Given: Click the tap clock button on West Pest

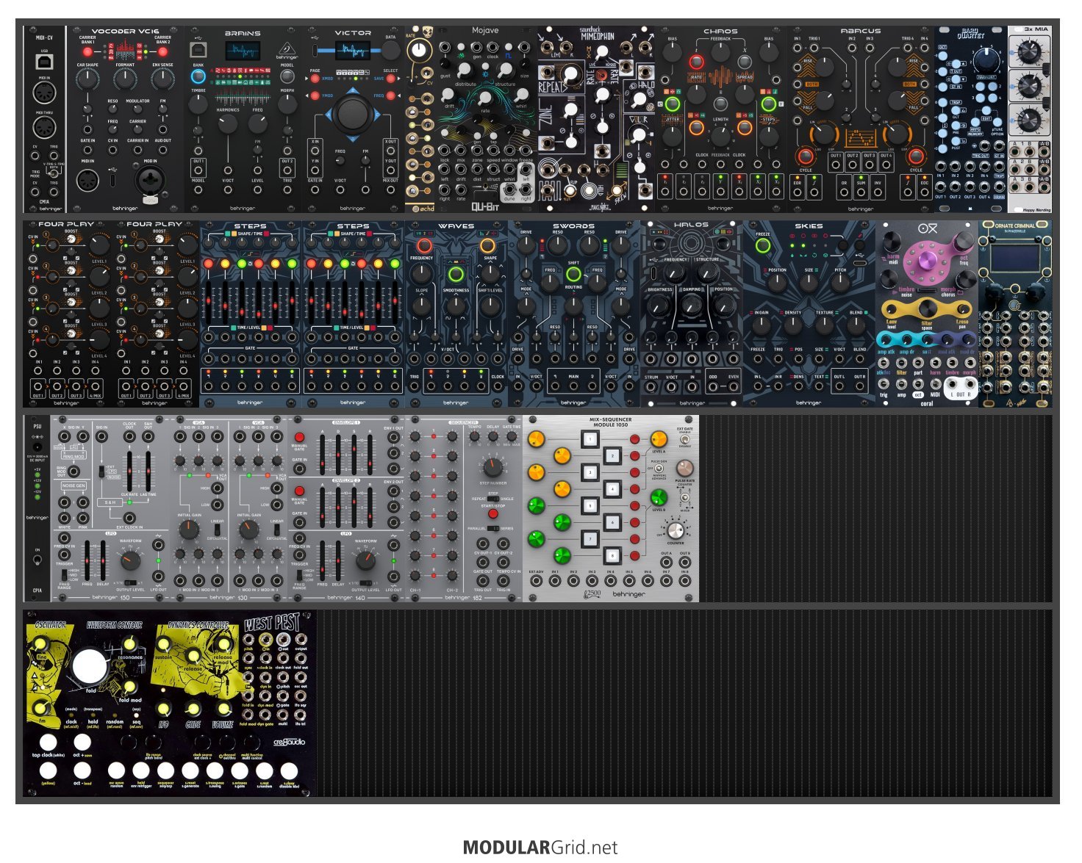Looking at the screenshot, I should pos(48,742).
